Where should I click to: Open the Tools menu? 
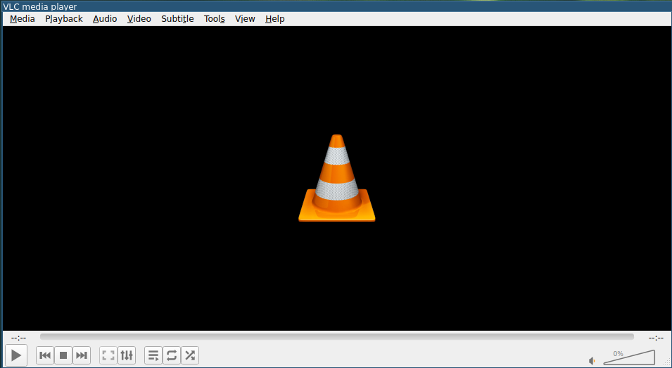point(215,19)
